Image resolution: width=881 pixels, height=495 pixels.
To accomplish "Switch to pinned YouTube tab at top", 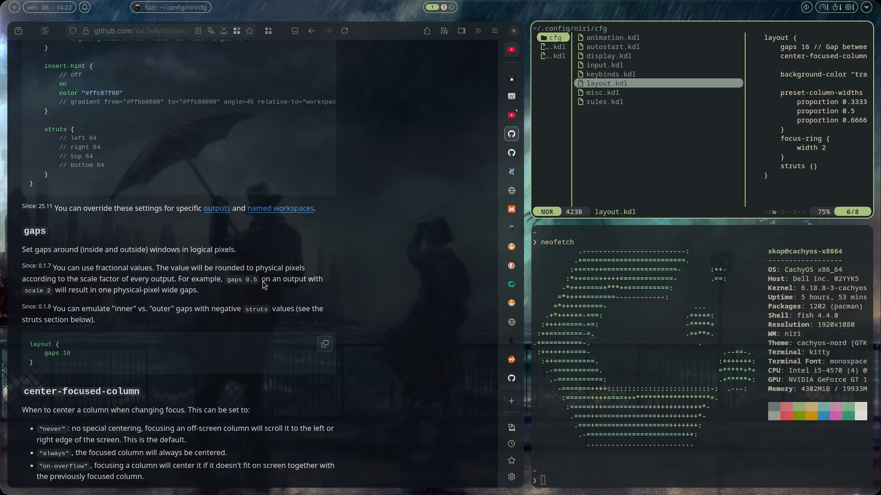I will 512,49.
